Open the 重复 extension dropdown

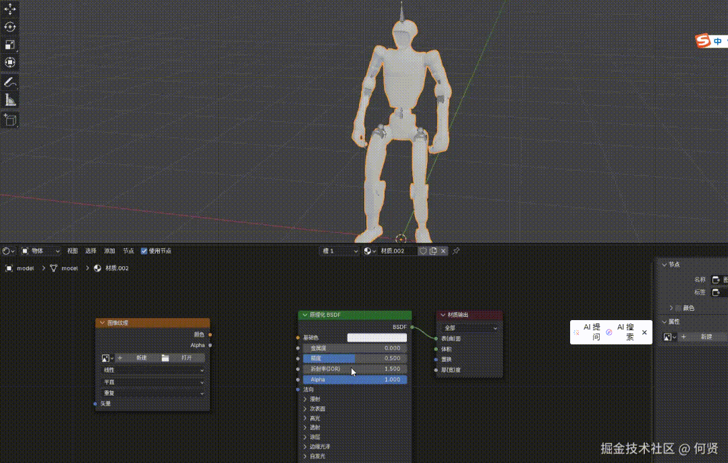152,393
